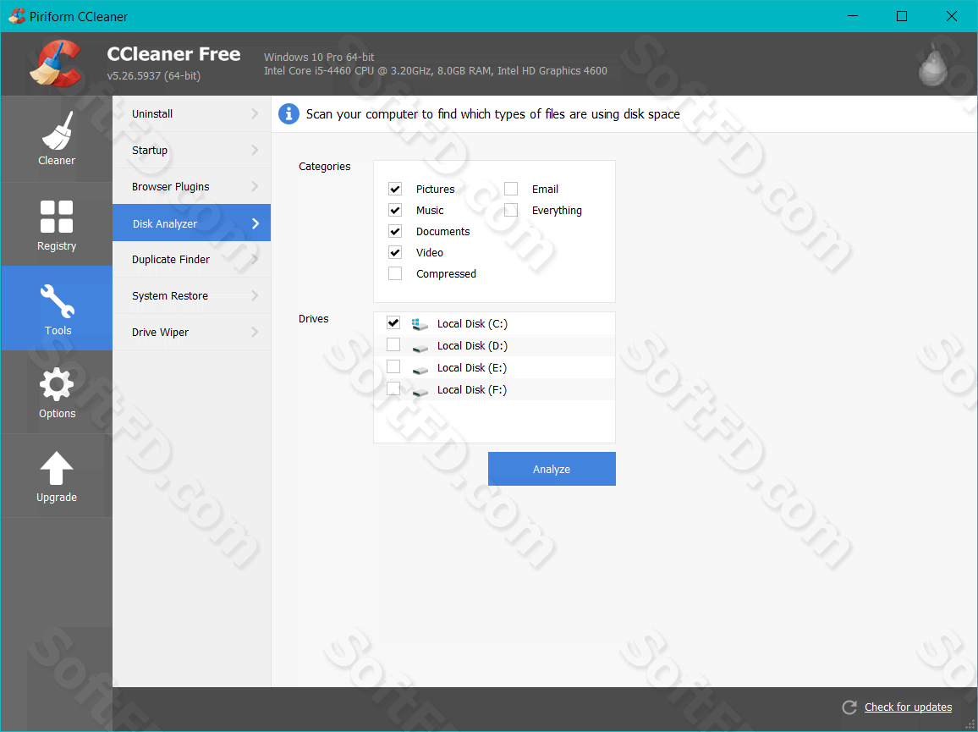Open the Cleaner section broom icon
Viewport: 978px width, 732px height.
pos(57,131)
